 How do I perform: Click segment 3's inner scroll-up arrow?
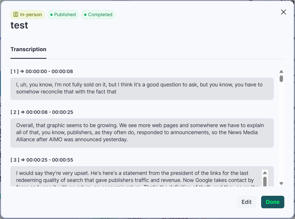tap(265, 173)
